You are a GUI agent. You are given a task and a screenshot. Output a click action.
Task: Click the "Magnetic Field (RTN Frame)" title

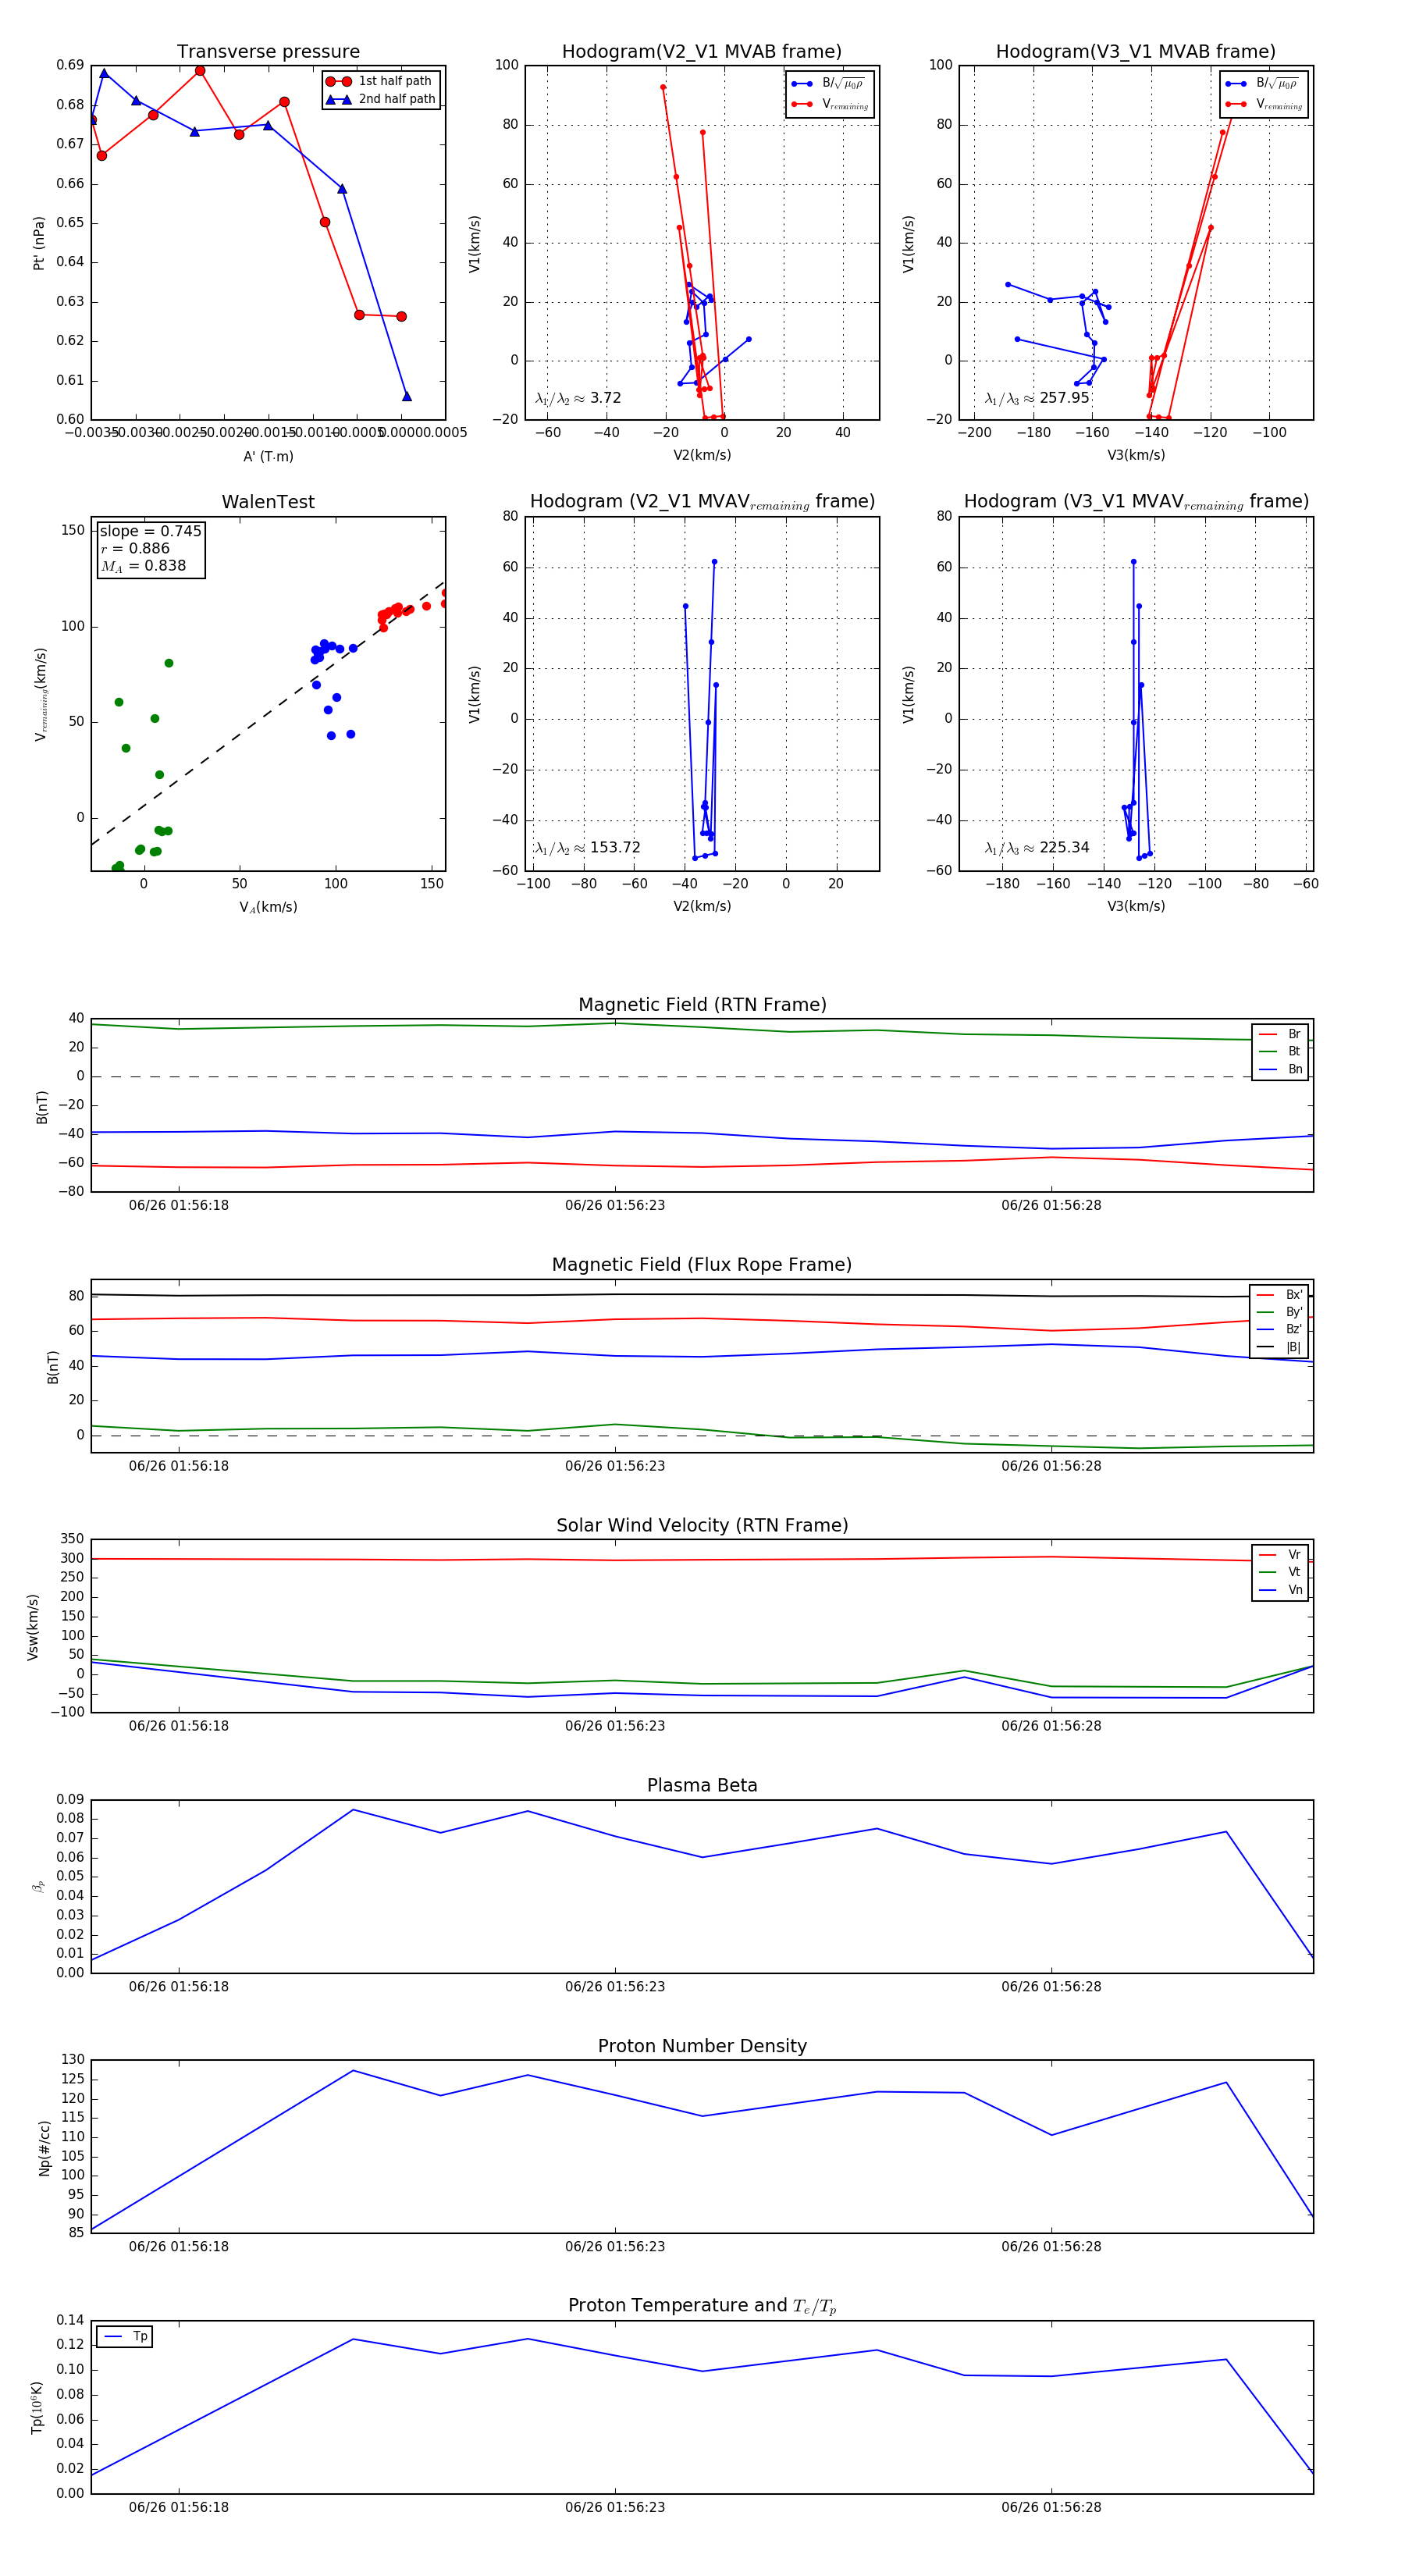pos(702,1005)
